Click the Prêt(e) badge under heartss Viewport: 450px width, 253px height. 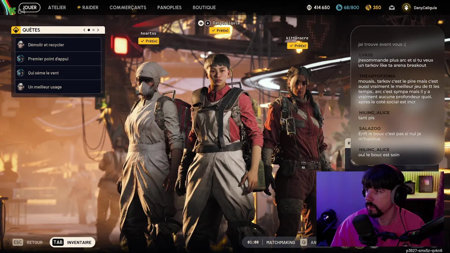click(149, 41)
